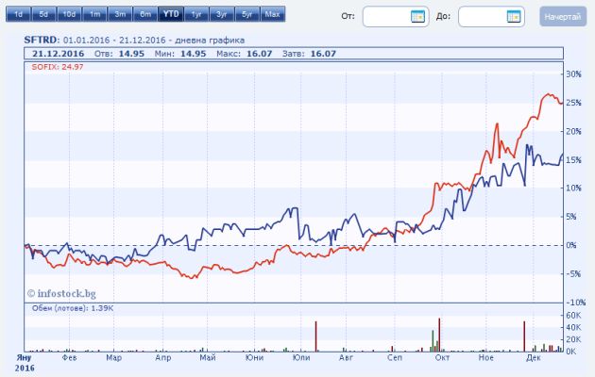Focus the До end date field

491,17
